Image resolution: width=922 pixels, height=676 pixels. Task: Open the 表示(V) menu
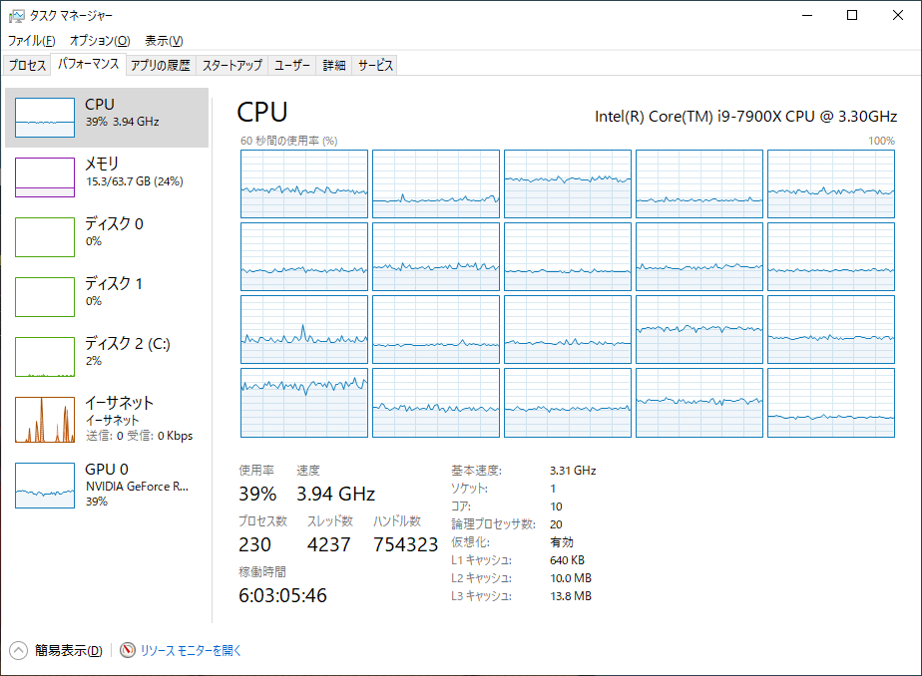coord(164,41)
